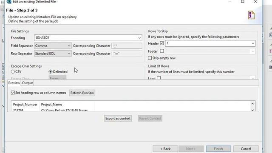Viewport: 272px width, 153px height.
Task: Click the Refresh Preview button
Action: pos(82,93)
